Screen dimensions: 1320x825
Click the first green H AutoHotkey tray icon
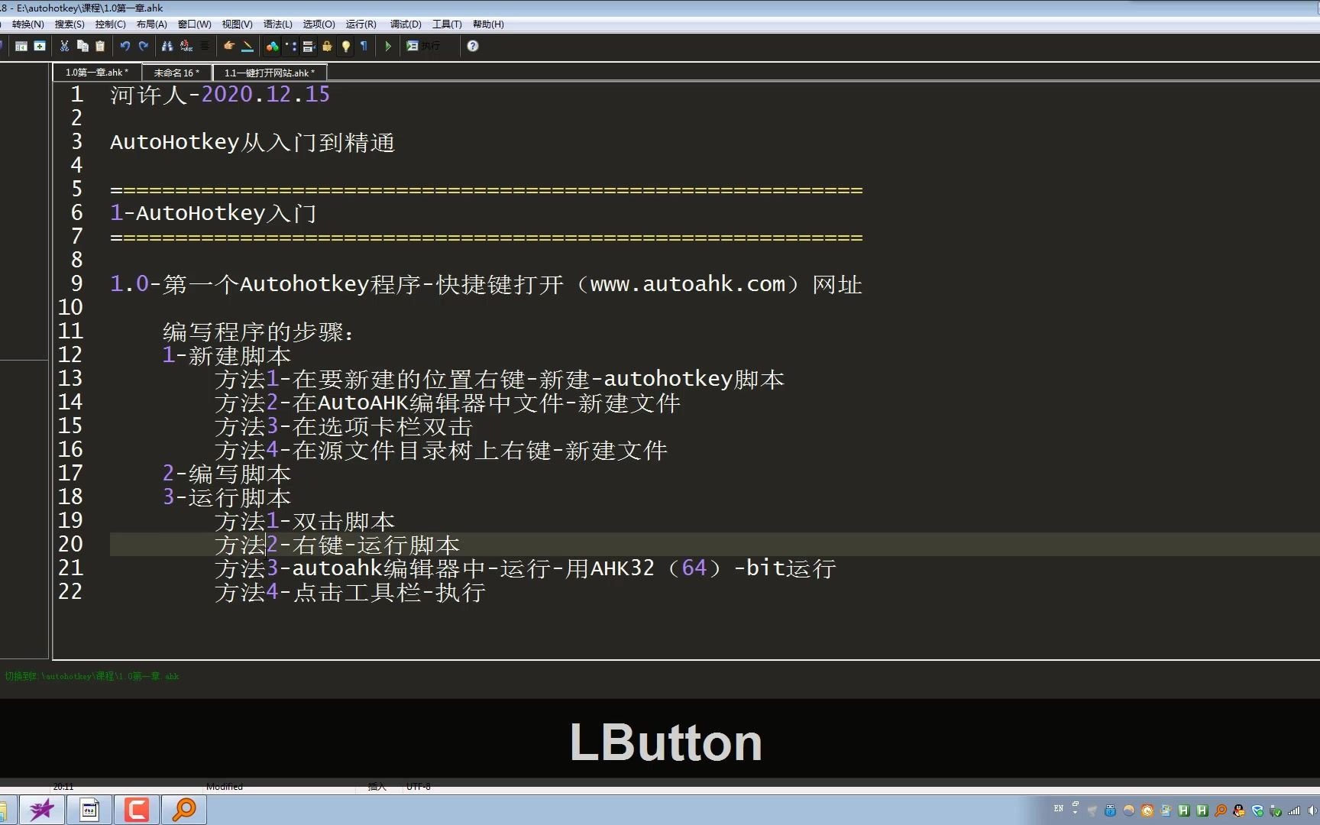pyautogui.click(x=1183, y=810)
